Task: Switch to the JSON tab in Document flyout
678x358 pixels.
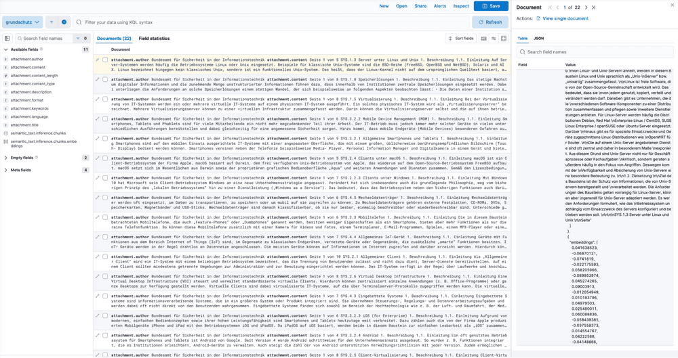Action: [538, 39]
